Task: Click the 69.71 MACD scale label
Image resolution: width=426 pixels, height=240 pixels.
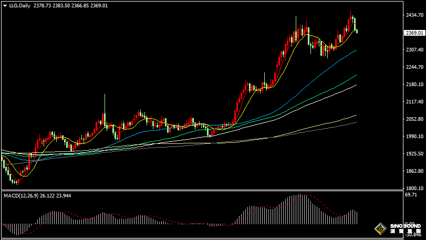Action: 411,195
